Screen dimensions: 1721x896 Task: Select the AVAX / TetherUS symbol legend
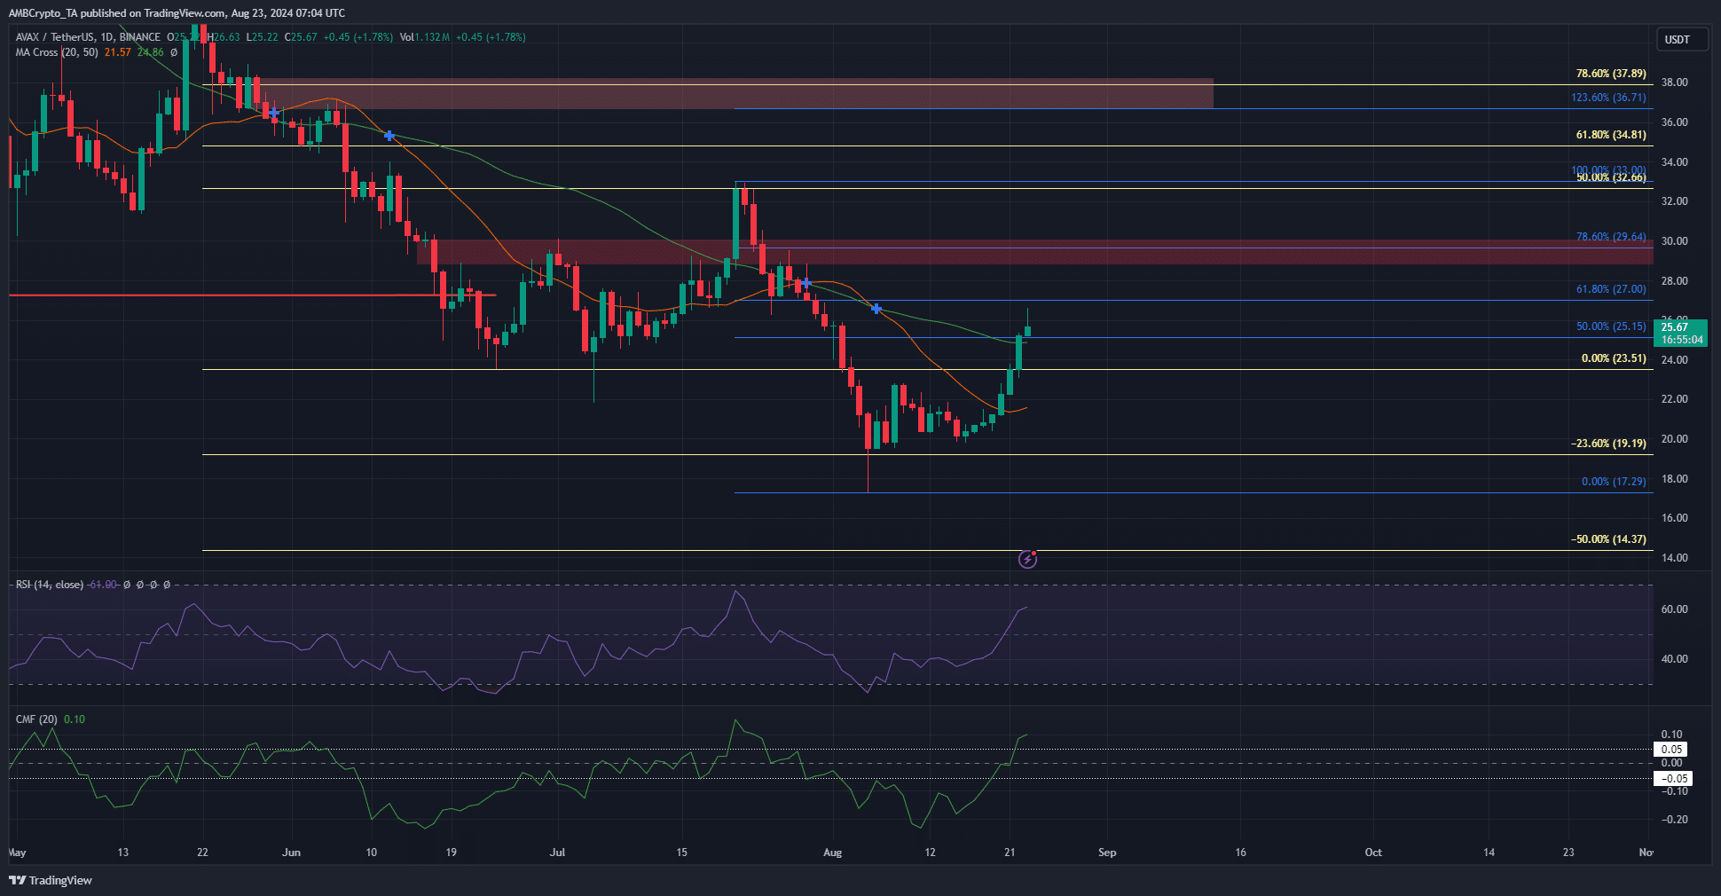point(88,37)
